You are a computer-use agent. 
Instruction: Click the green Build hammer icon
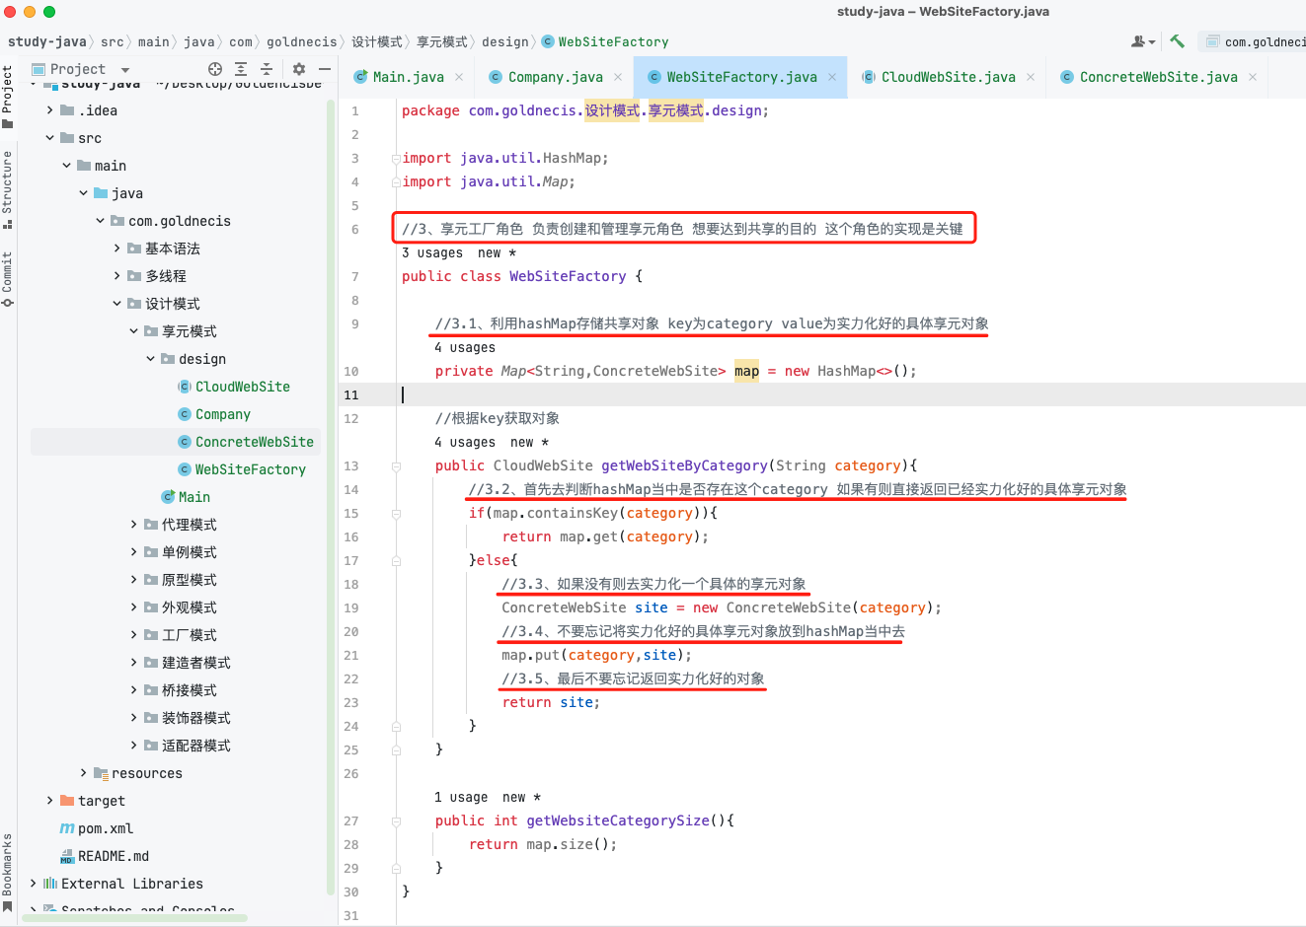pyautogui.click(x=1177, y=41)
